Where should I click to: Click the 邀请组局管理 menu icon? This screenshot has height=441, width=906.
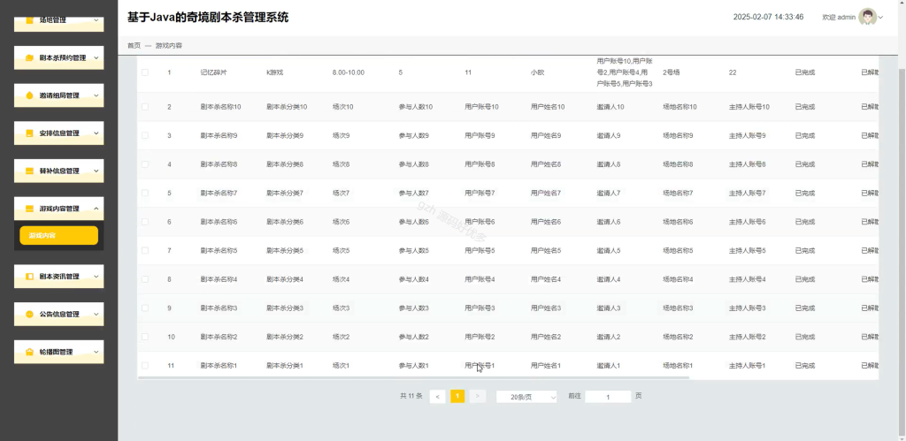click(x=29, y=95)
